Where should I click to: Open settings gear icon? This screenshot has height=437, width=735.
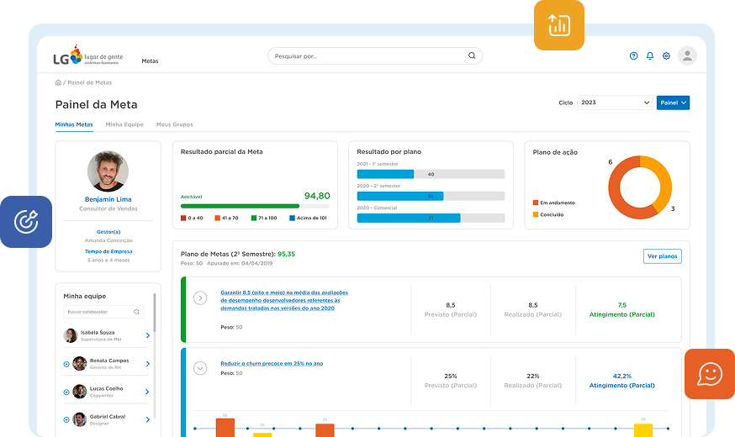coord(666,56)
